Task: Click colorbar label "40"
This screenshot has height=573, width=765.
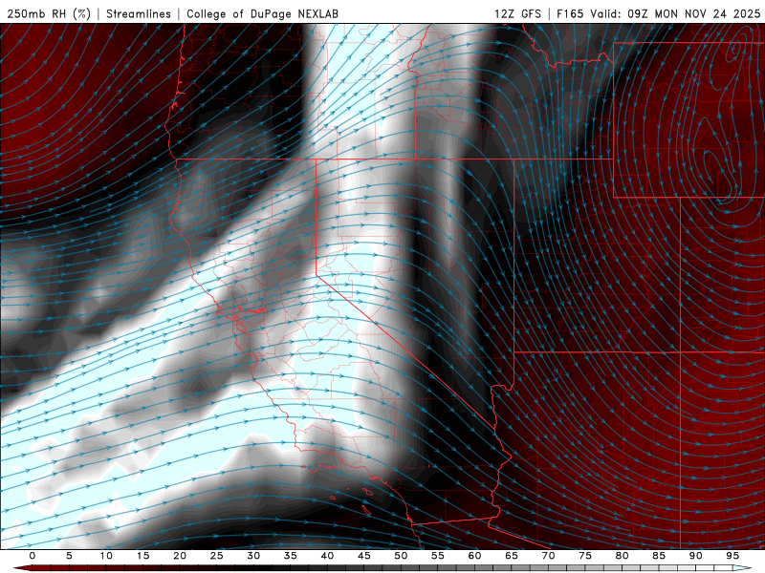Action: pos(327,556)
